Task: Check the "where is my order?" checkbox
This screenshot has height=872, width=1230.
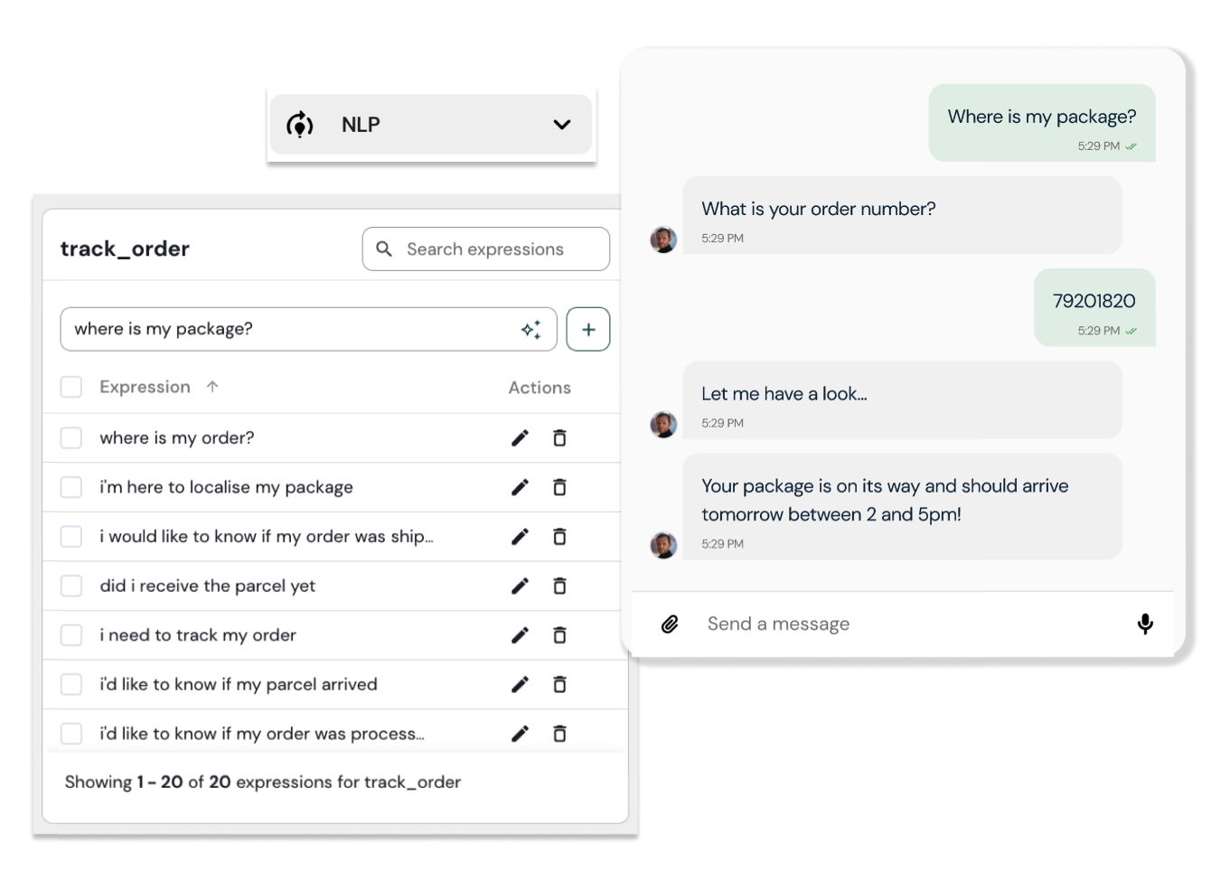Action: click(x=71, y=438)
